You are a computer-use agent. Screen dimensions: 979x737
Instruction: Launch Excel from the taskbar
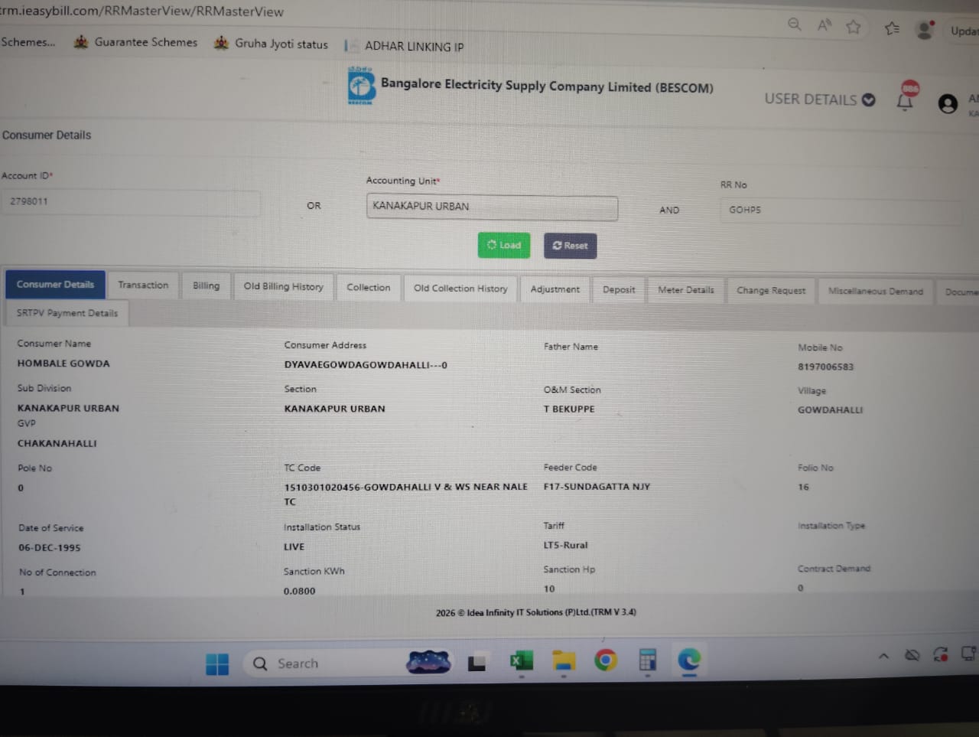[522, 660]
